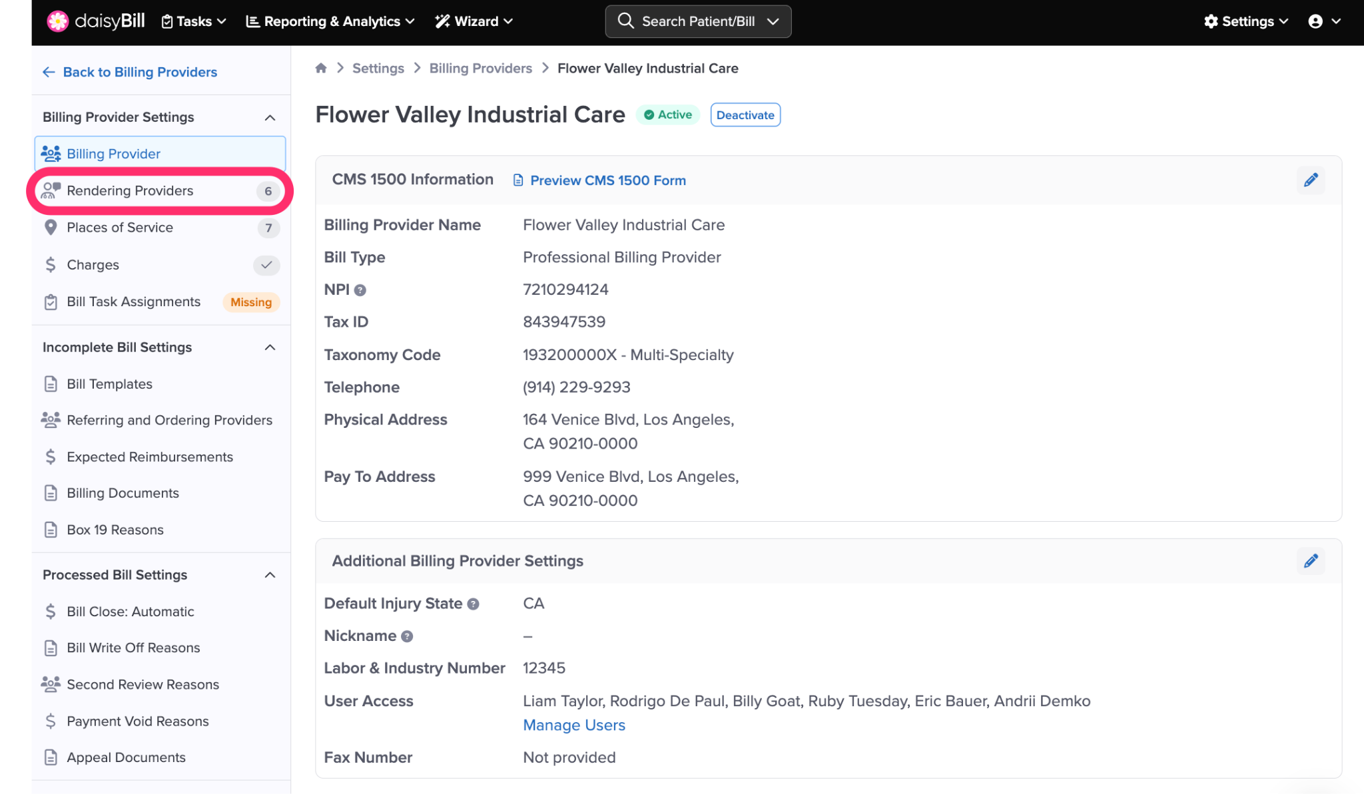
Task: Click the Nickname help icon
Action: 407,637
